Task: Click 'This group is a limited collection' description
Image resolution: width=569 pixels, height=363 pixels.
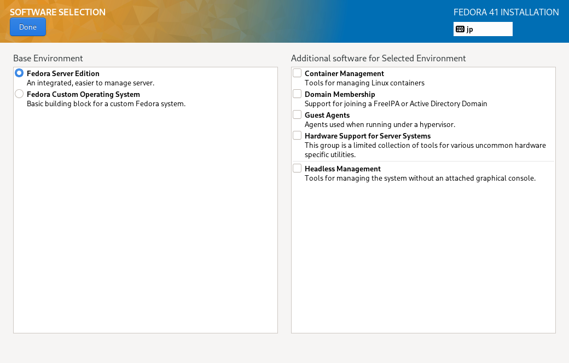Action: (x=425, y=150)
